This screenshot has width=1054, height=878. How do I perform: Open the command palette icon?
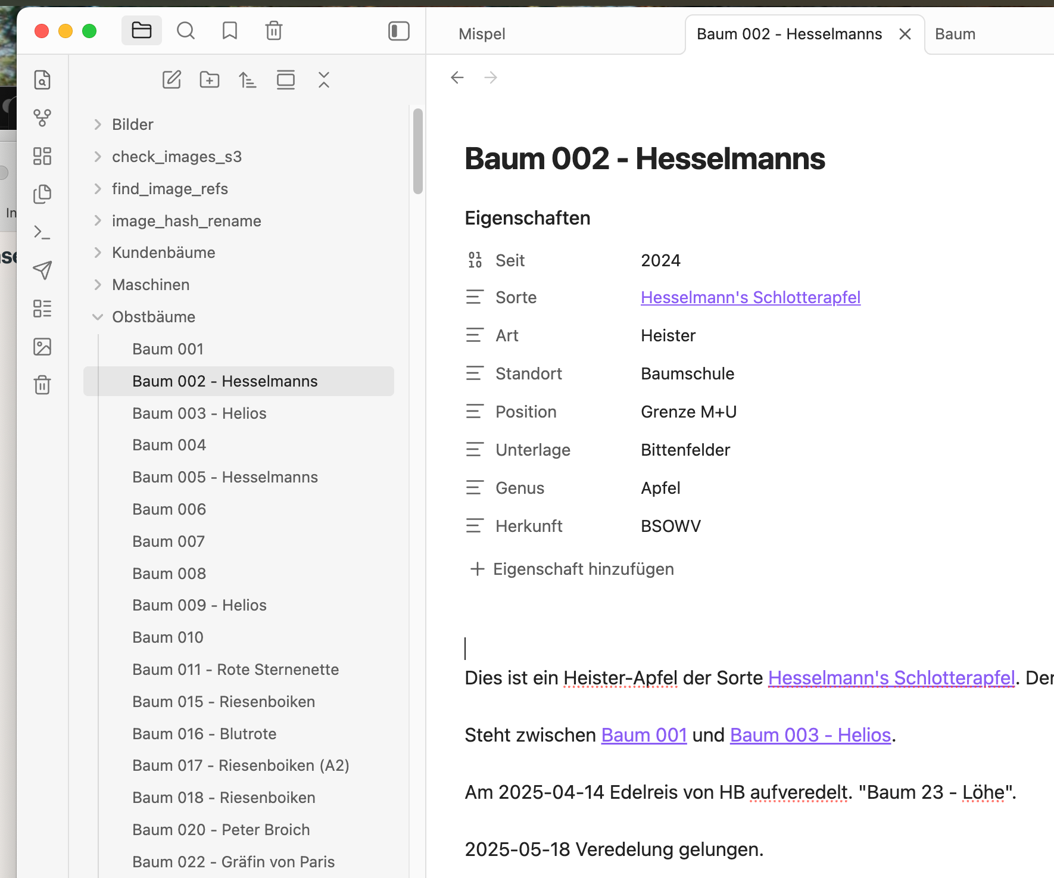point(42,232)
